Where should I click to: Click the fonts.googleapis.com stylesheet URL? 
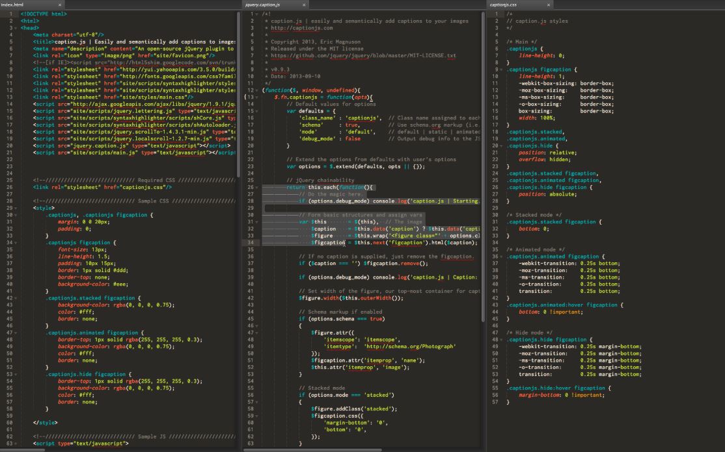coord(178,77)
